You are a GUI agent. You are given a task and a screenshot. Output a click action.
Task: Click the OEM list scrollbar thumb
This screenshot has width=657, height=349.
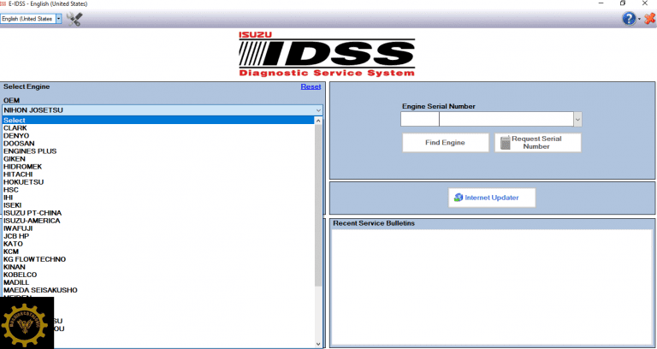[318, 205]
